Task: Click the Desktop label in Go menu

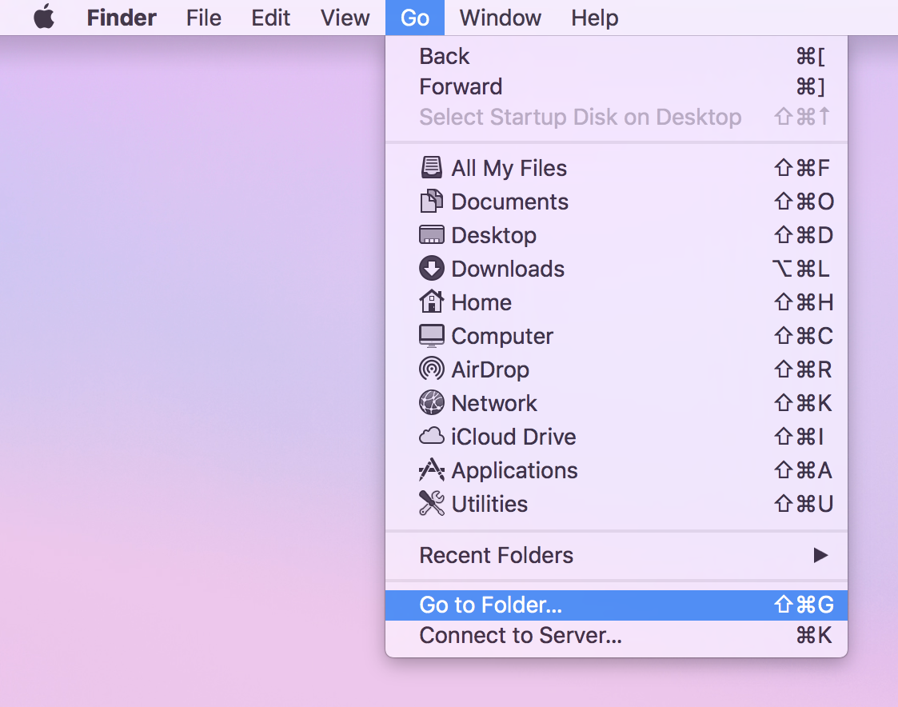Action: coord(493,235)
